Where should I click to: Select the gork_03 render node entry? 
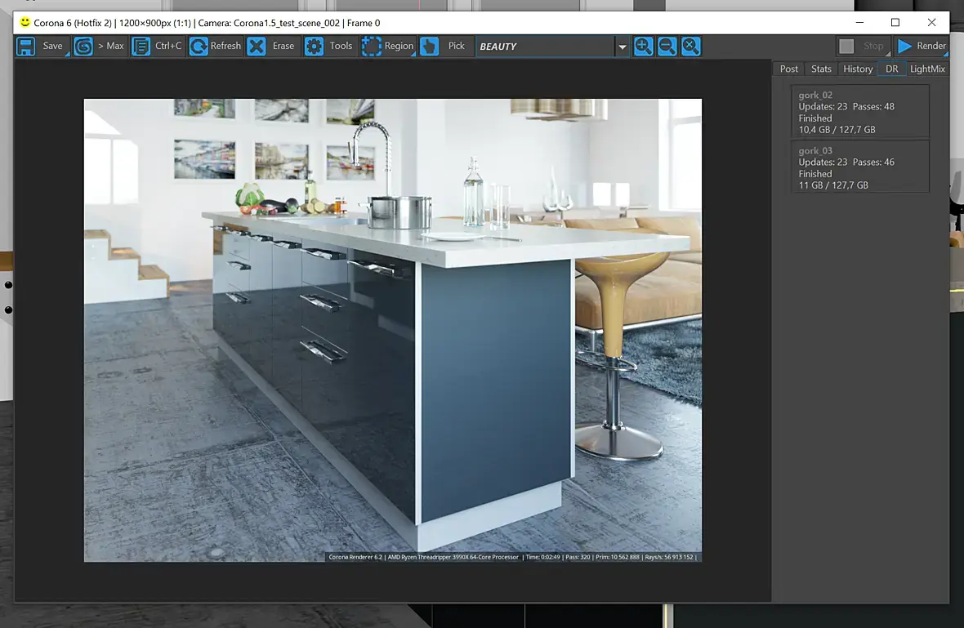(x=860, y=167)
